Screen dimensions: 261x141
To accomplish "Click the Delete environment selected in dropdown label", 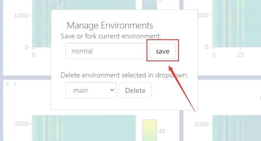I will coord(124,75).
